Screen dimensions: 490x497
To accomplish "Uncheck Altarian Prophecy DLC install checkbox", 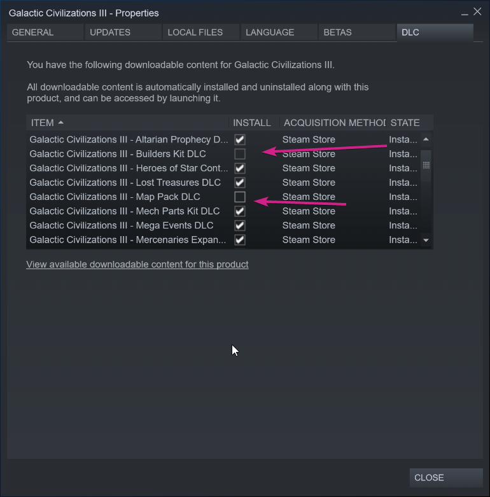I will 240,139.
